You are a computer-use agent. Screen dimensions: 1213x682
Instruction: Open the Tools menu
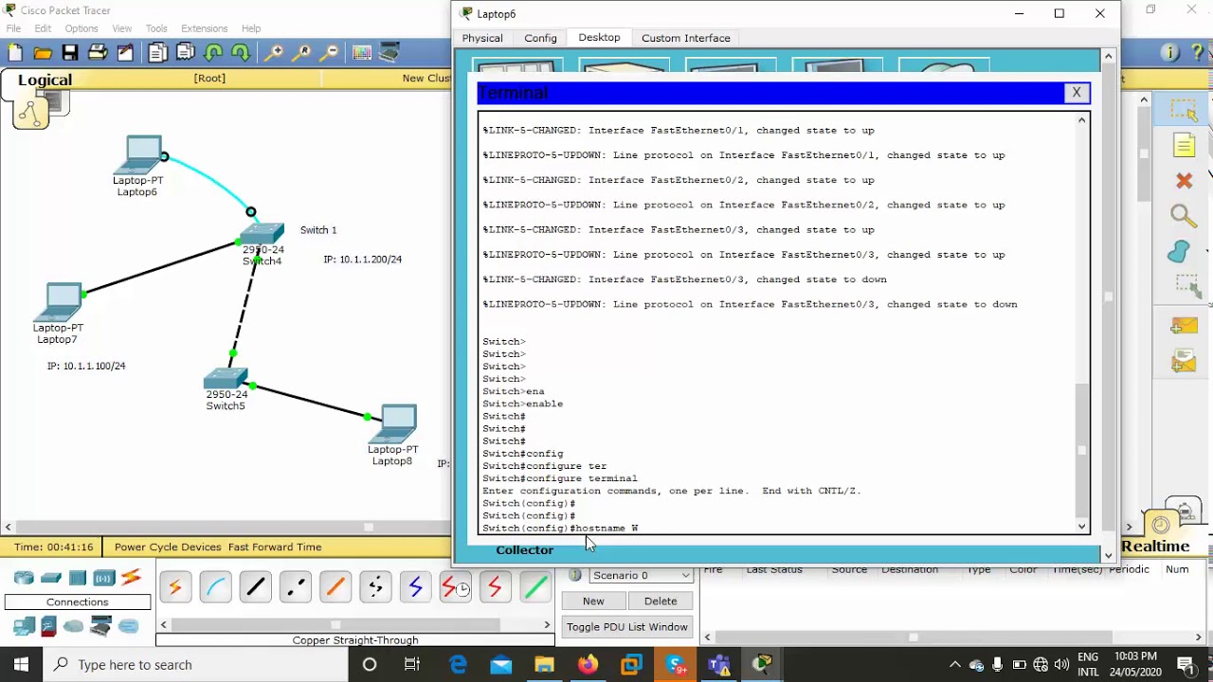point(156,28)
